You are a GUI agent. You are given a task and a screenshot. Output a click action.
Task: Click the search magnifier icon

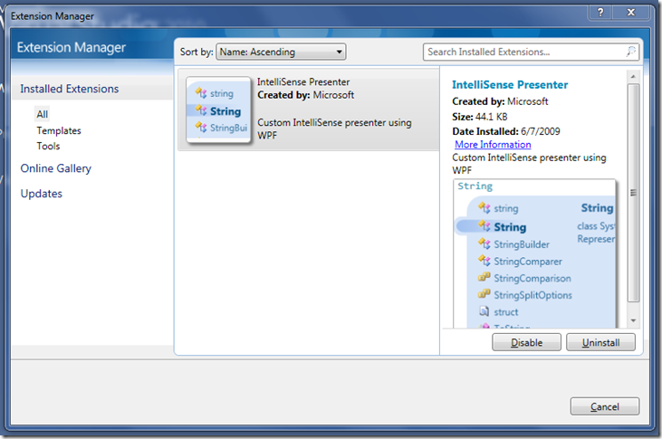(x=630, y=52)
